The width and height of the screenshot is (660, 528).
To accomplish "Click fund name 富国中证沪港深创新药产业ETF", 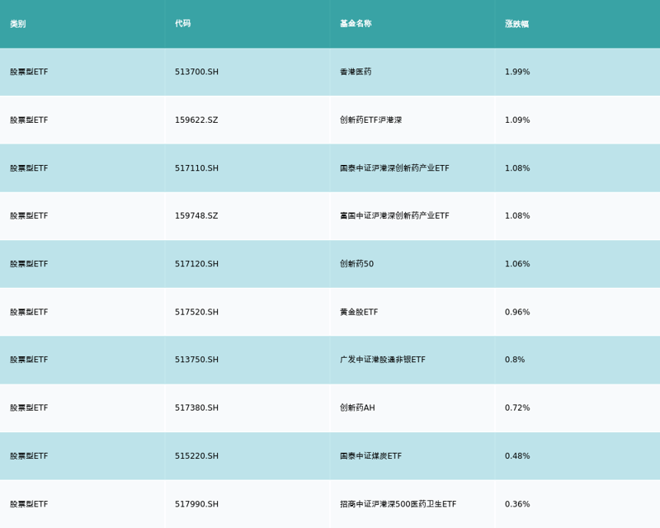I will (x=394, y=215).
